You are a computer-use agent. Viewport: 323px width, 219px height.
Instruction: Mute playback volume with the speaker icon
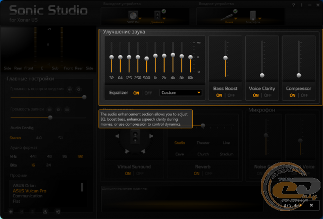(x=70, y=89)
